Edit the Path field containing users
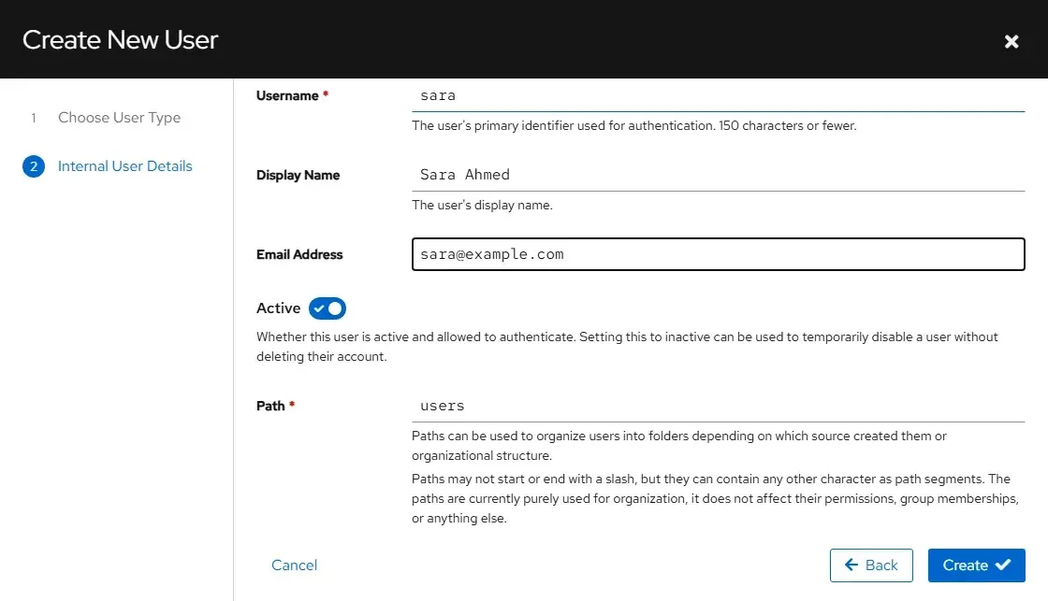1048x601 pixels. 718,406
